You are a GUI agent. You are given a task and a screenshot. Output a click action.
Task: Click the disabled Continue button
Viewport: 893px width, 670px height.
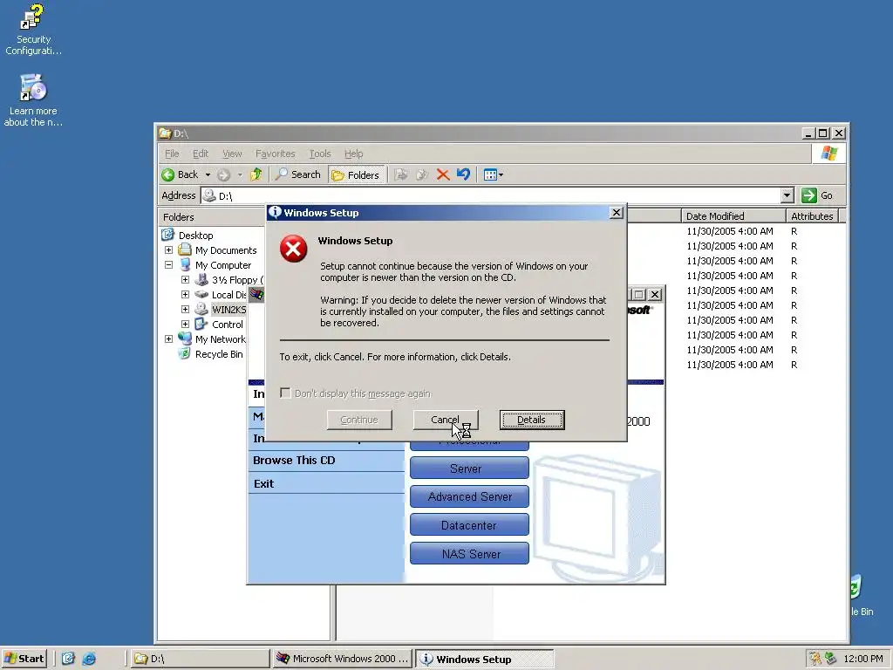(x=359, y=420)
